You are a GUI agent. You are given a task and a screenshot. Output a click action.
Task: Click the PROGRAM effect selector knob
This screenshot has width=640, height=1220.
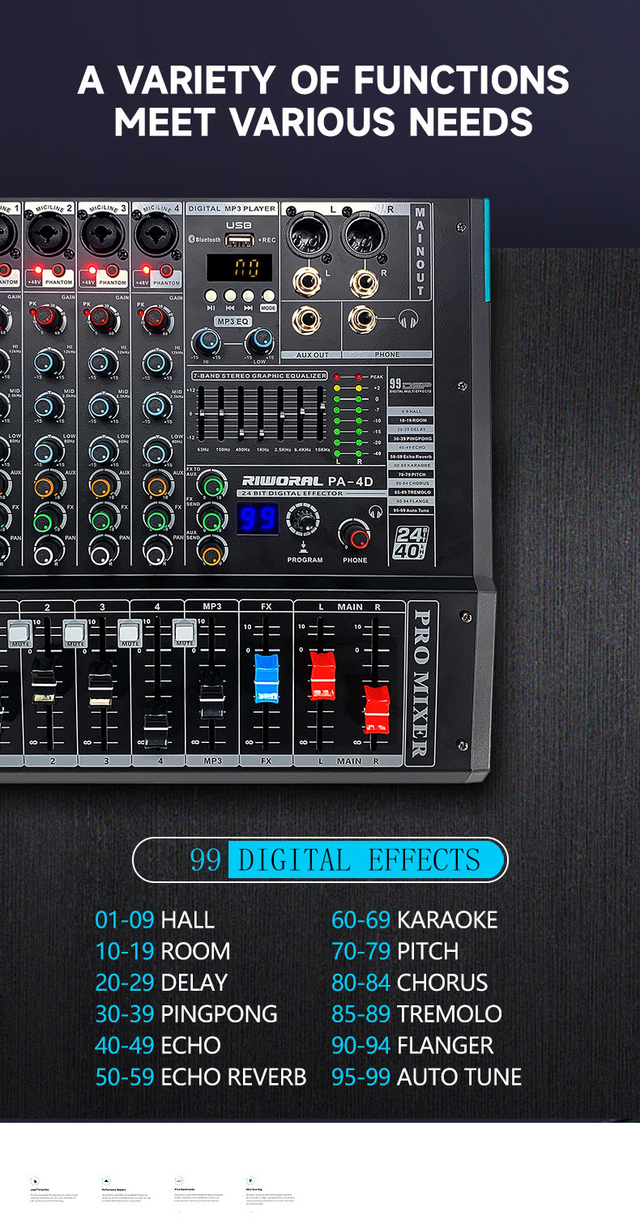[303, 518]
